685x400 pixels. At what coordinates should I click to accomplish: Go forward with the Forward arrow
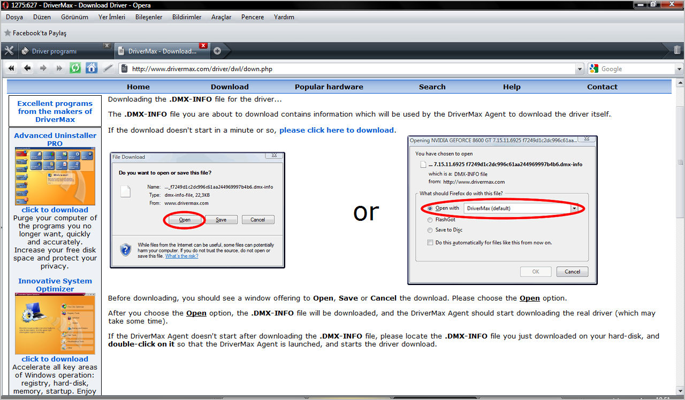point(43,68)
